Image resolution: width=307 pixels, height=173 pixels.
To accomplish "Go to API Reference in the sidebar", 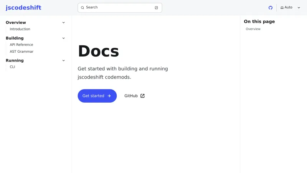I will (x=21, y=45).
